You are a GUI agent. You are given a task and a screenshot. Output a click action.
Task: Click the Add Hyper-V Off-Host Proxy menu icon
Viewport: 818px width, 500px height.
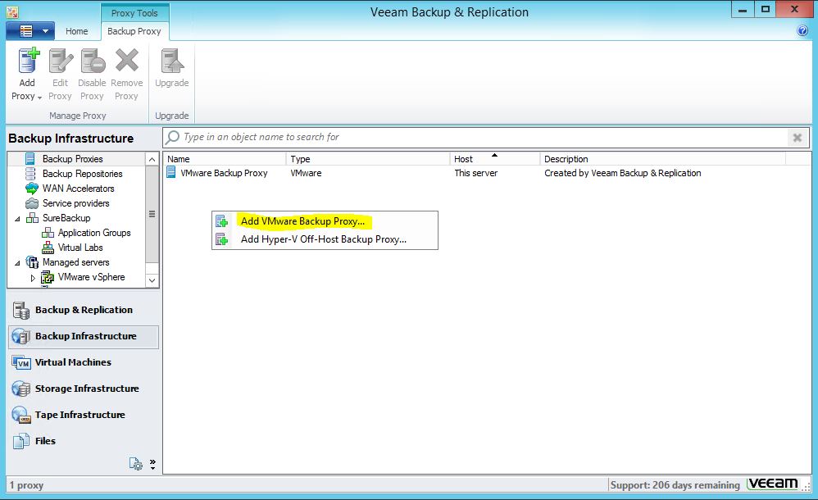tap(222, 239)
